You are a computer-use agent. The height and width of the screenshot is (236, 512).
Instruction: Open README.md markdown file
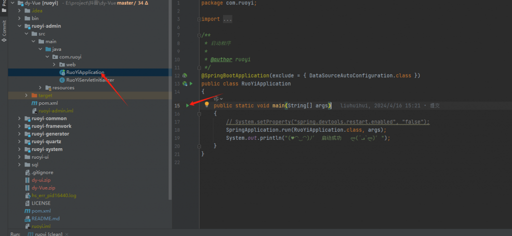45,219
